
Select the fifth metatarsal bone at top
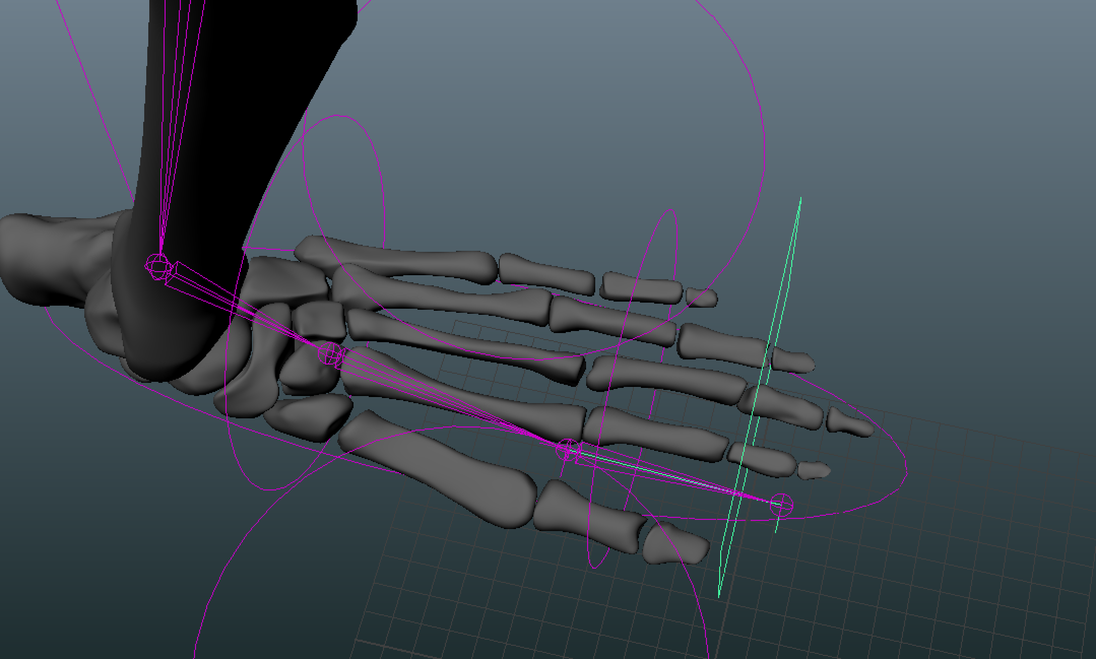[x=406, y=259]
